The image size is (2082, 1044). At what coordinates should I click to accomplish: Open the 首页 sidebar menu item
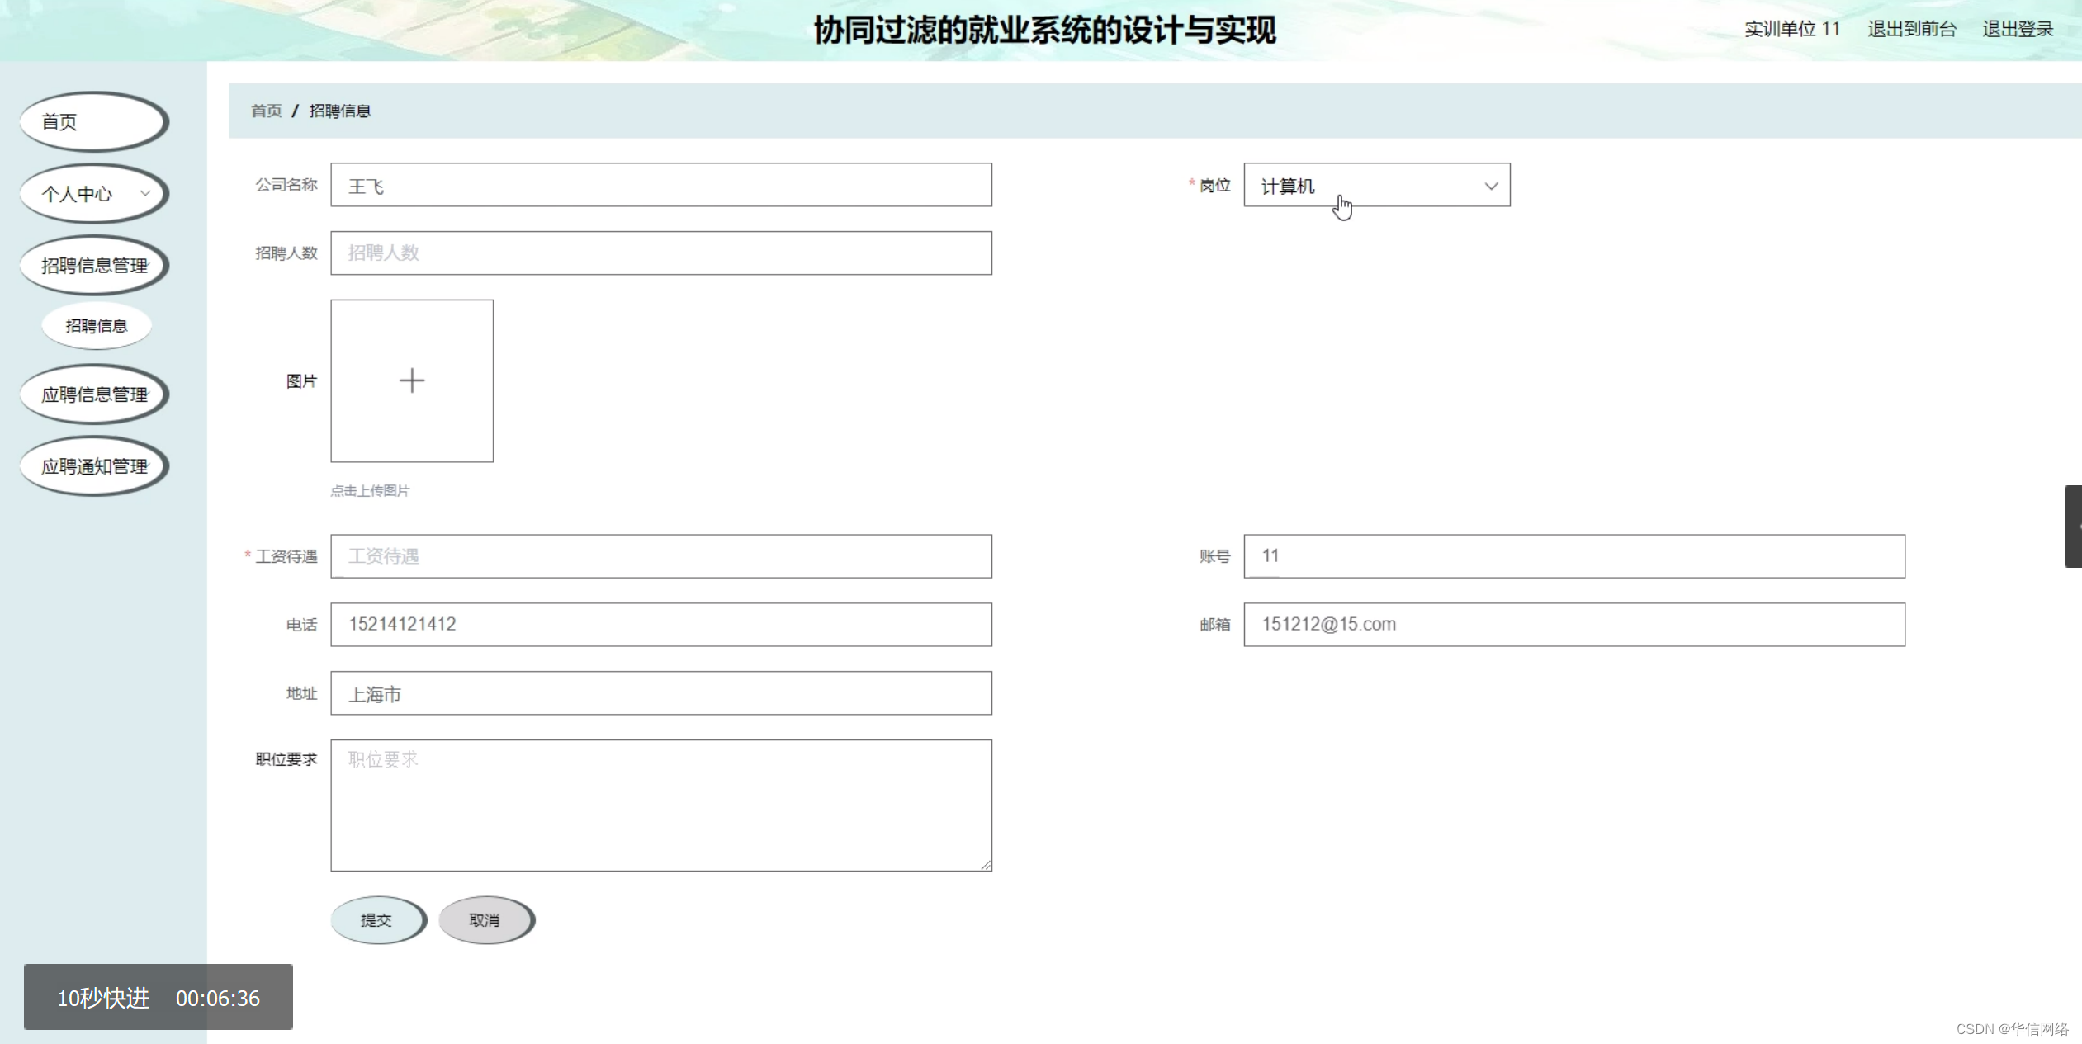click(x=94, y=122)
